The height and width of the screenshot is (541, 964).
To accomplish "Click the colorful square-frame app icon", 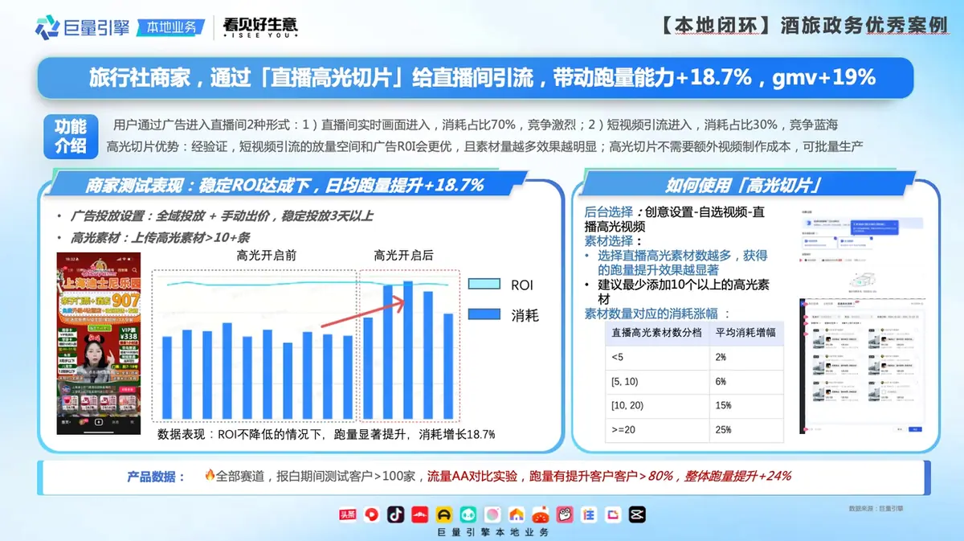I will 613,514.
